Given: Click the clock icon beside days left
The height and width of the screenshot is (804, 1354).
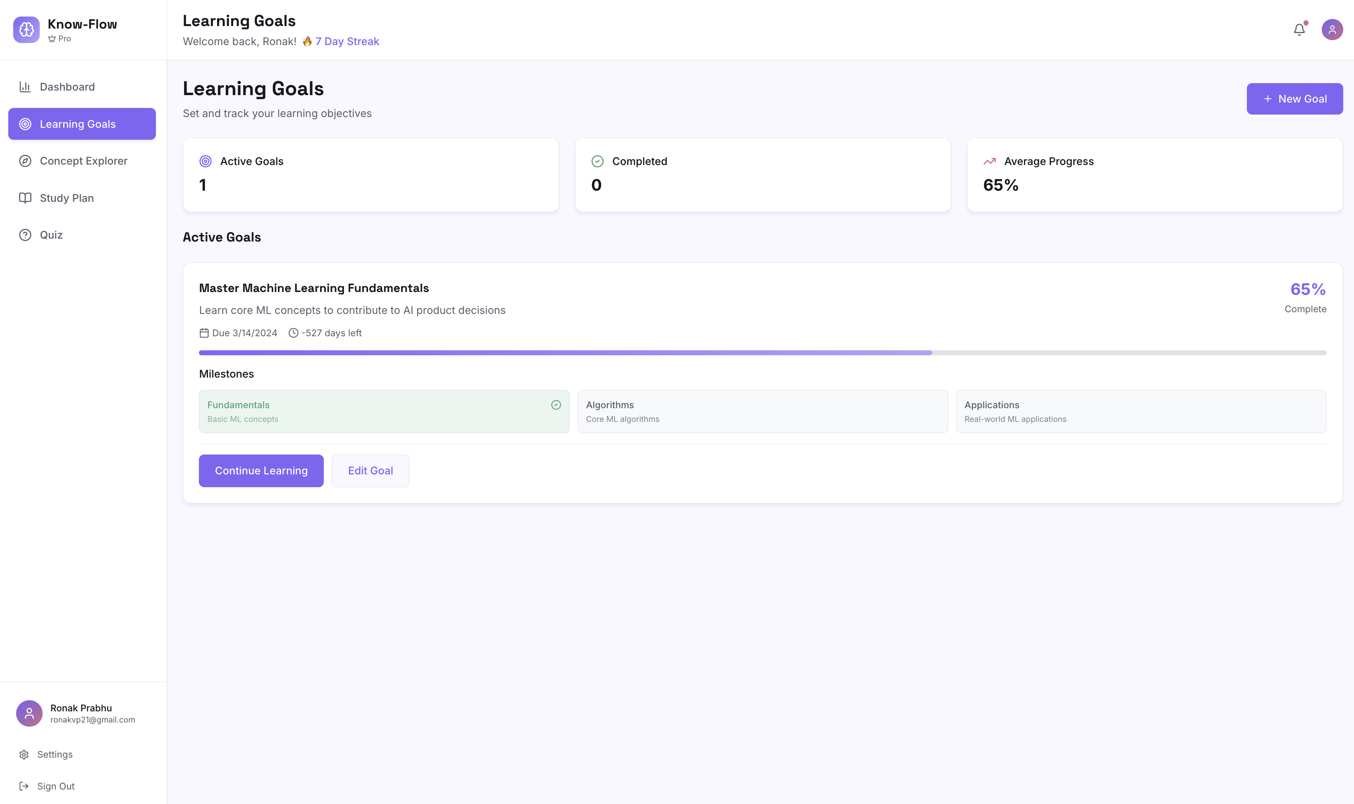Looking at the screenshot, I should pyautogui.click(x=293, y=333).
